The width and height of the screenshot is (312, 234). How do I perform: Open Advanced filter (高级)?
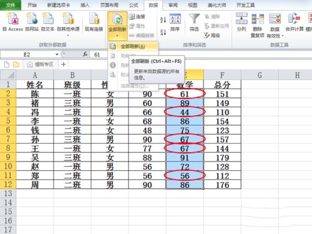[x=212, y=36]
